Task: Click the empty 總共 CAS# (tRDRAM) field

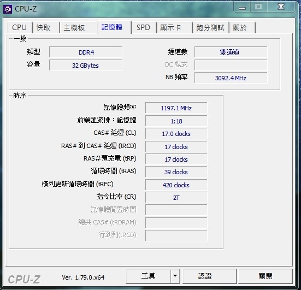Action: pos(176,223)
